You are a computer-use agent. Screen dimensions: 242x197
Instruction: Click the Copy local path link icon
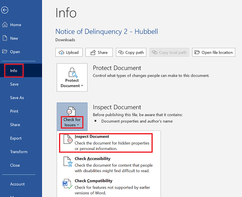point(155,52)
